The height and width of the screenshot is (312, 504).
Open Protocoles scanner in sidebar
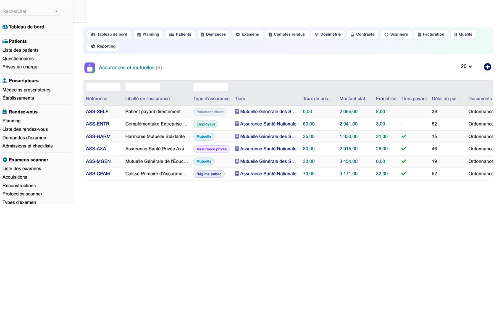(22, 194)
